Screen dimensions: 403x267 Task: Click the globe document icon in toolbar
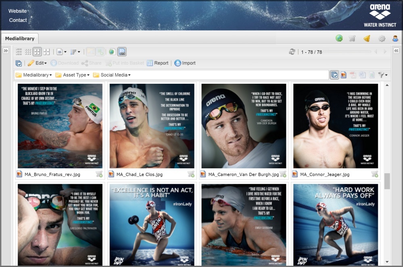coord(112,52)
